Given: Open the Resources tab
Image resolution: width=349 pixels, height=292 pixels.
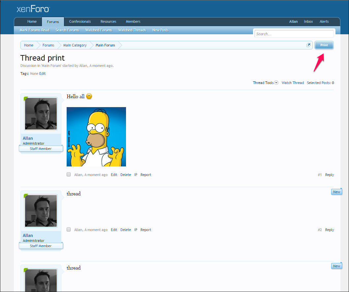Looking at the screenshot, I should tap(109, 21).
